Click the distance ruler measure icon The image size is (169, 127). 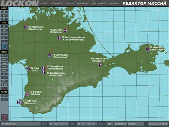[x=4, y=99]
